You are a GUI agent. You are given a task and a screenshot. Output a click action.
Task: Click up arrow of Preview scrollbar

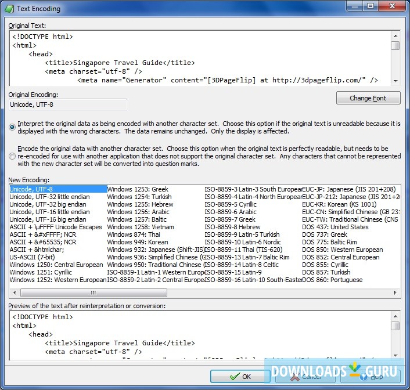click(395, 316)
